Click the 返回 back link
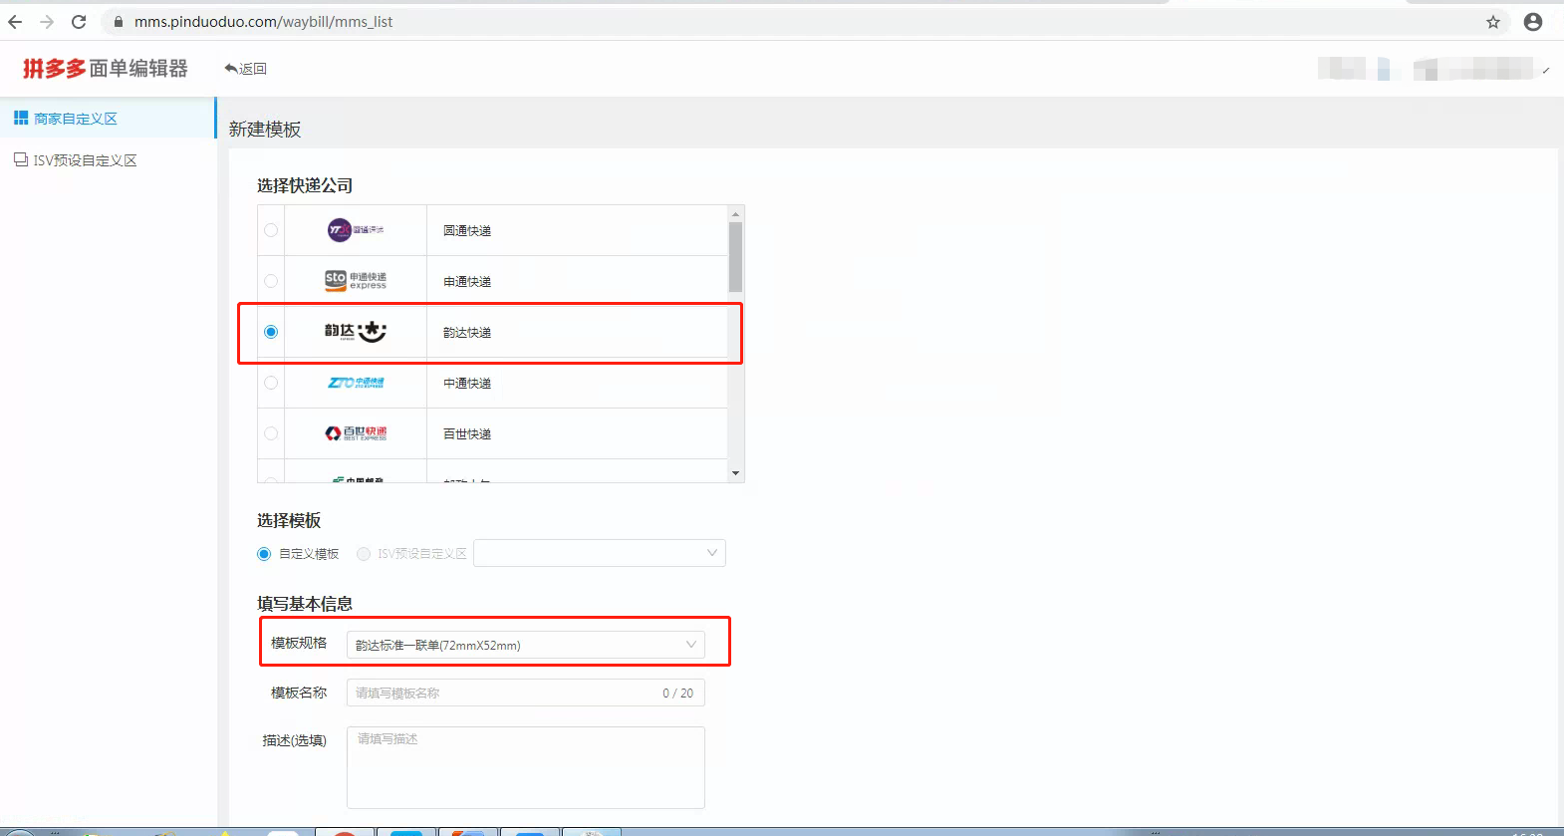The height and width of the screenshot is (836, 1564). point(246,69)
